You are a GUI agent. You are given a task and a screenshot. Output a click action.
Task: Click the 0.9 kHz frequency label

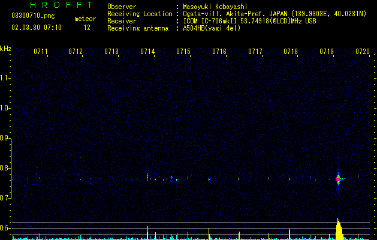point(5,138)
